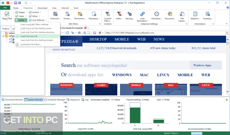Switch to the Tools ribbon tab
The height and width of the screenshot is (135, 230).
pyautogui.click(x=76, y=8)
